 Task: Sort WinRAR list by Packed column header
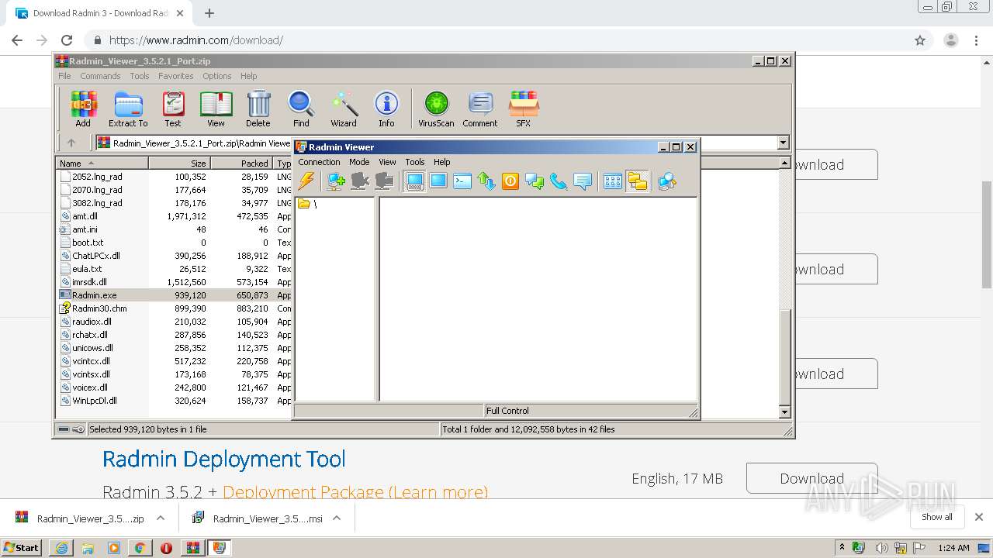pyautogui.click(x=241, y=163)
